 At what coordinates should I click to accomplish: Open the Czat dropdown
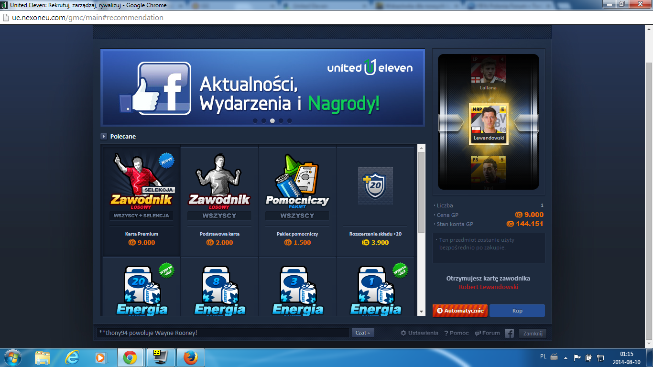tap(363, 333)
